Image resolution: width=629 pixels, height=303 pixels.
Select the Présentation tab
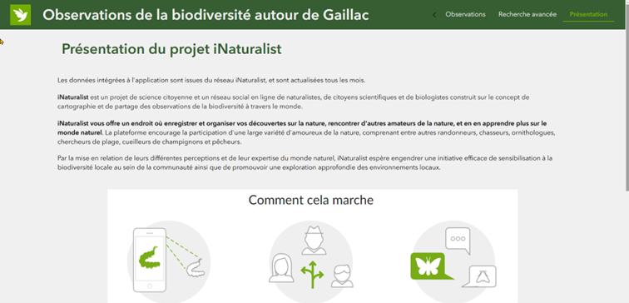[x=588, y=14]
